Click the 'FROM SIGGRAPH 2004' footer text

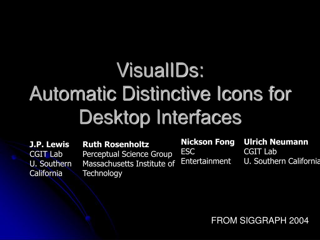260,220
